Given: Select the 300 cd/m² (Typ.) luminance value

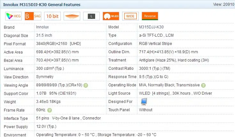Looking at the screenshot, I should (50, 68).
